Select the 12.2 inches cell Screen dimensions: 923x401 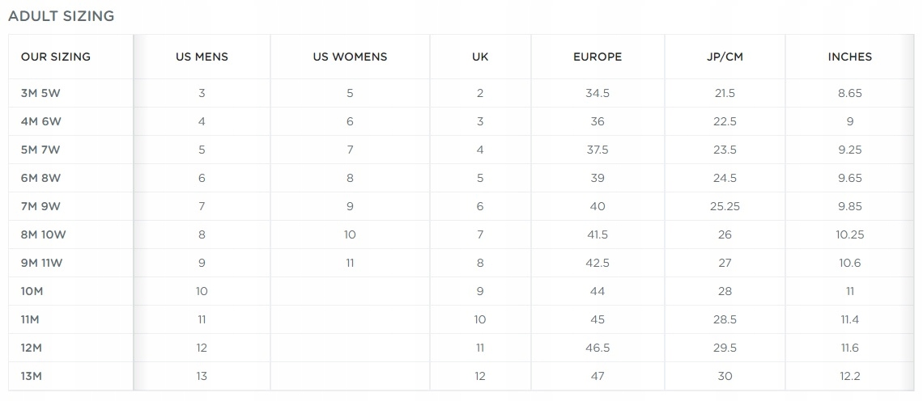tap(850, 376)
